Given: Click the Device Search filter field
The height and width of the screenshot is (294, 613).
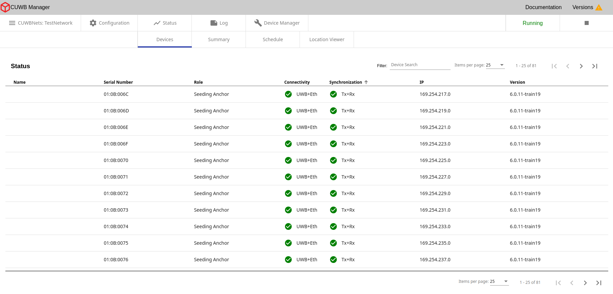Looking at the screenshot, I should click(x=420, y=65).
